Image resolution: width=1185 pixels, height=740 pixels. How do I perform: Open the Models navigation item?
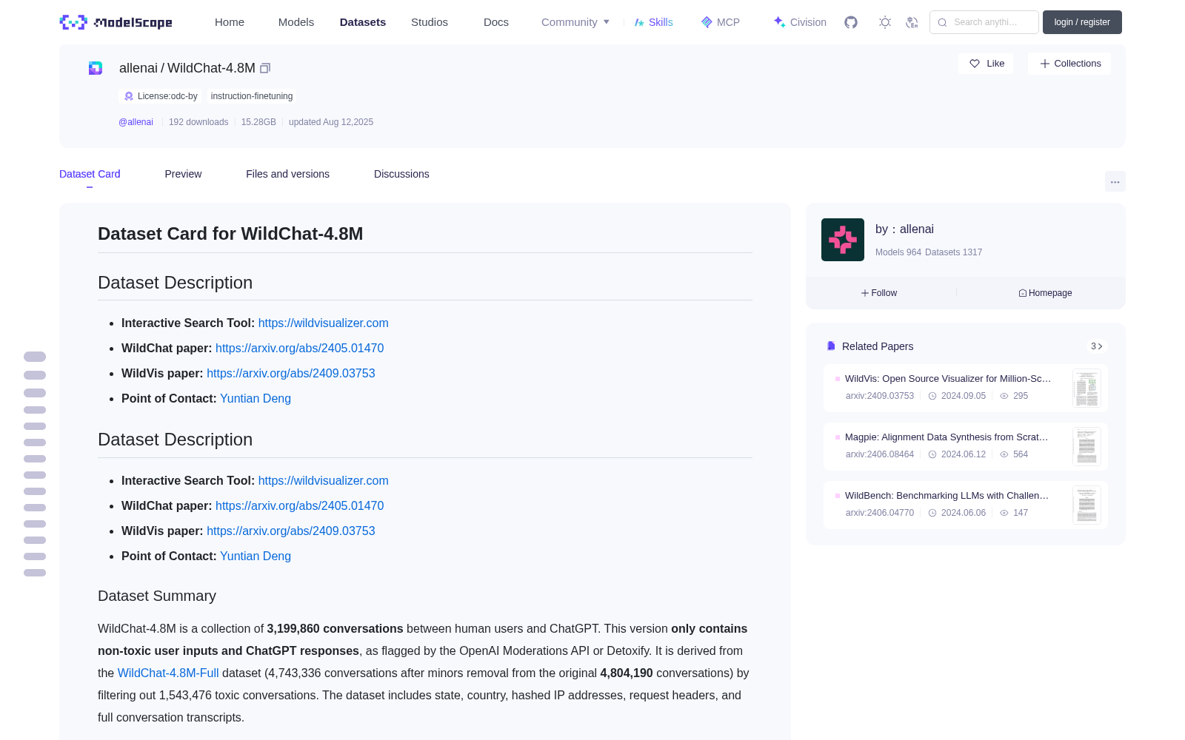coord(296,22)
